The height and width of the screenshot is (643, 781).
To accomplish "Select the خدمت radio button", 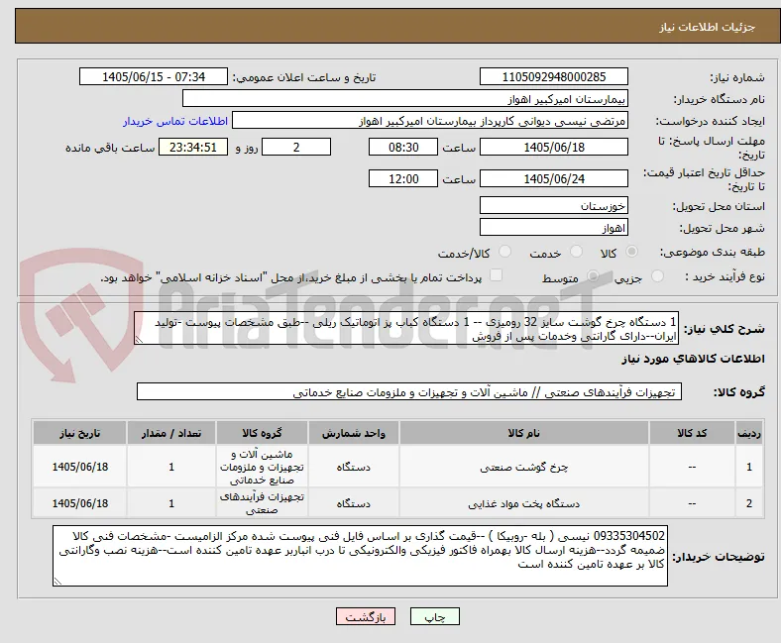I will click(576, 252).
